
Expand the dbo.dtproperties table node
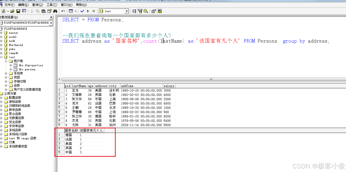[11, 65]
